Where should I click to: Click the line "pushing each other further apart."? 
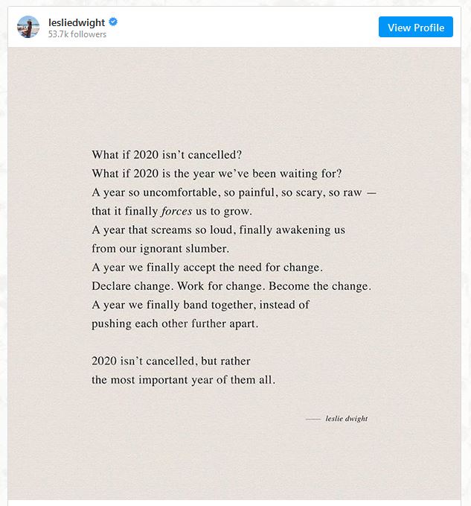[x=175, y=323]
